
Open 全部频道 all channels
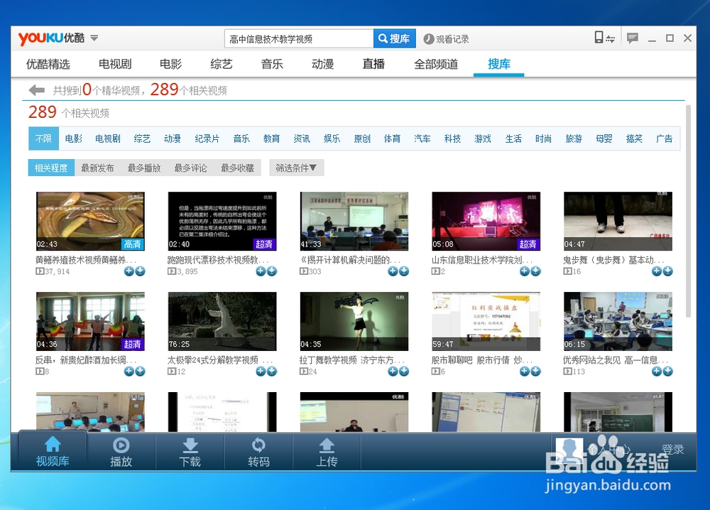436,64
